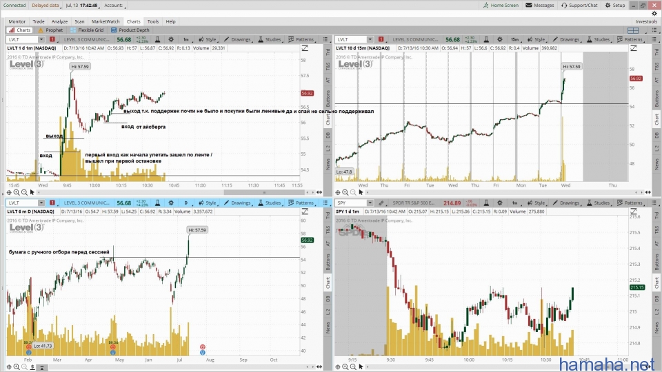Switch to the Trade tab

point(39,21)
